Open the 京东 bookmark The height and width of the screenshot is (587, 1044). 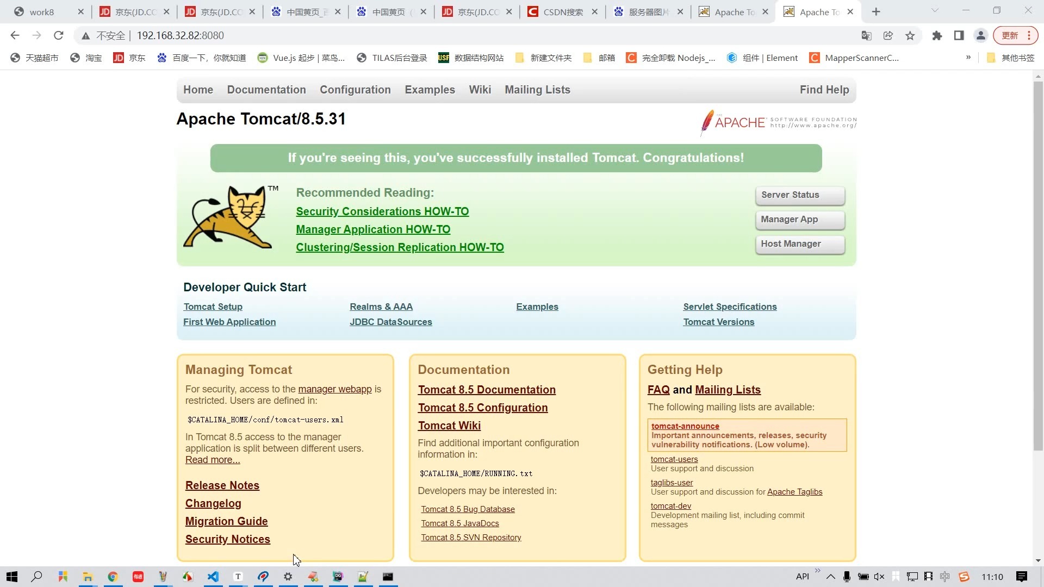pyautogui.click(x=129, y=58)
